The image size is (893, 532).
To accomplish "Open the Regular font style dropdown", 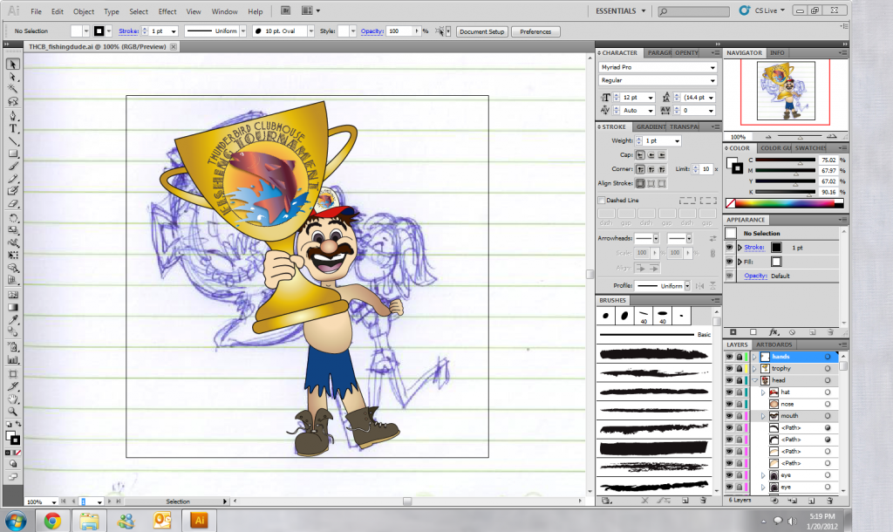I will [712, 80].
